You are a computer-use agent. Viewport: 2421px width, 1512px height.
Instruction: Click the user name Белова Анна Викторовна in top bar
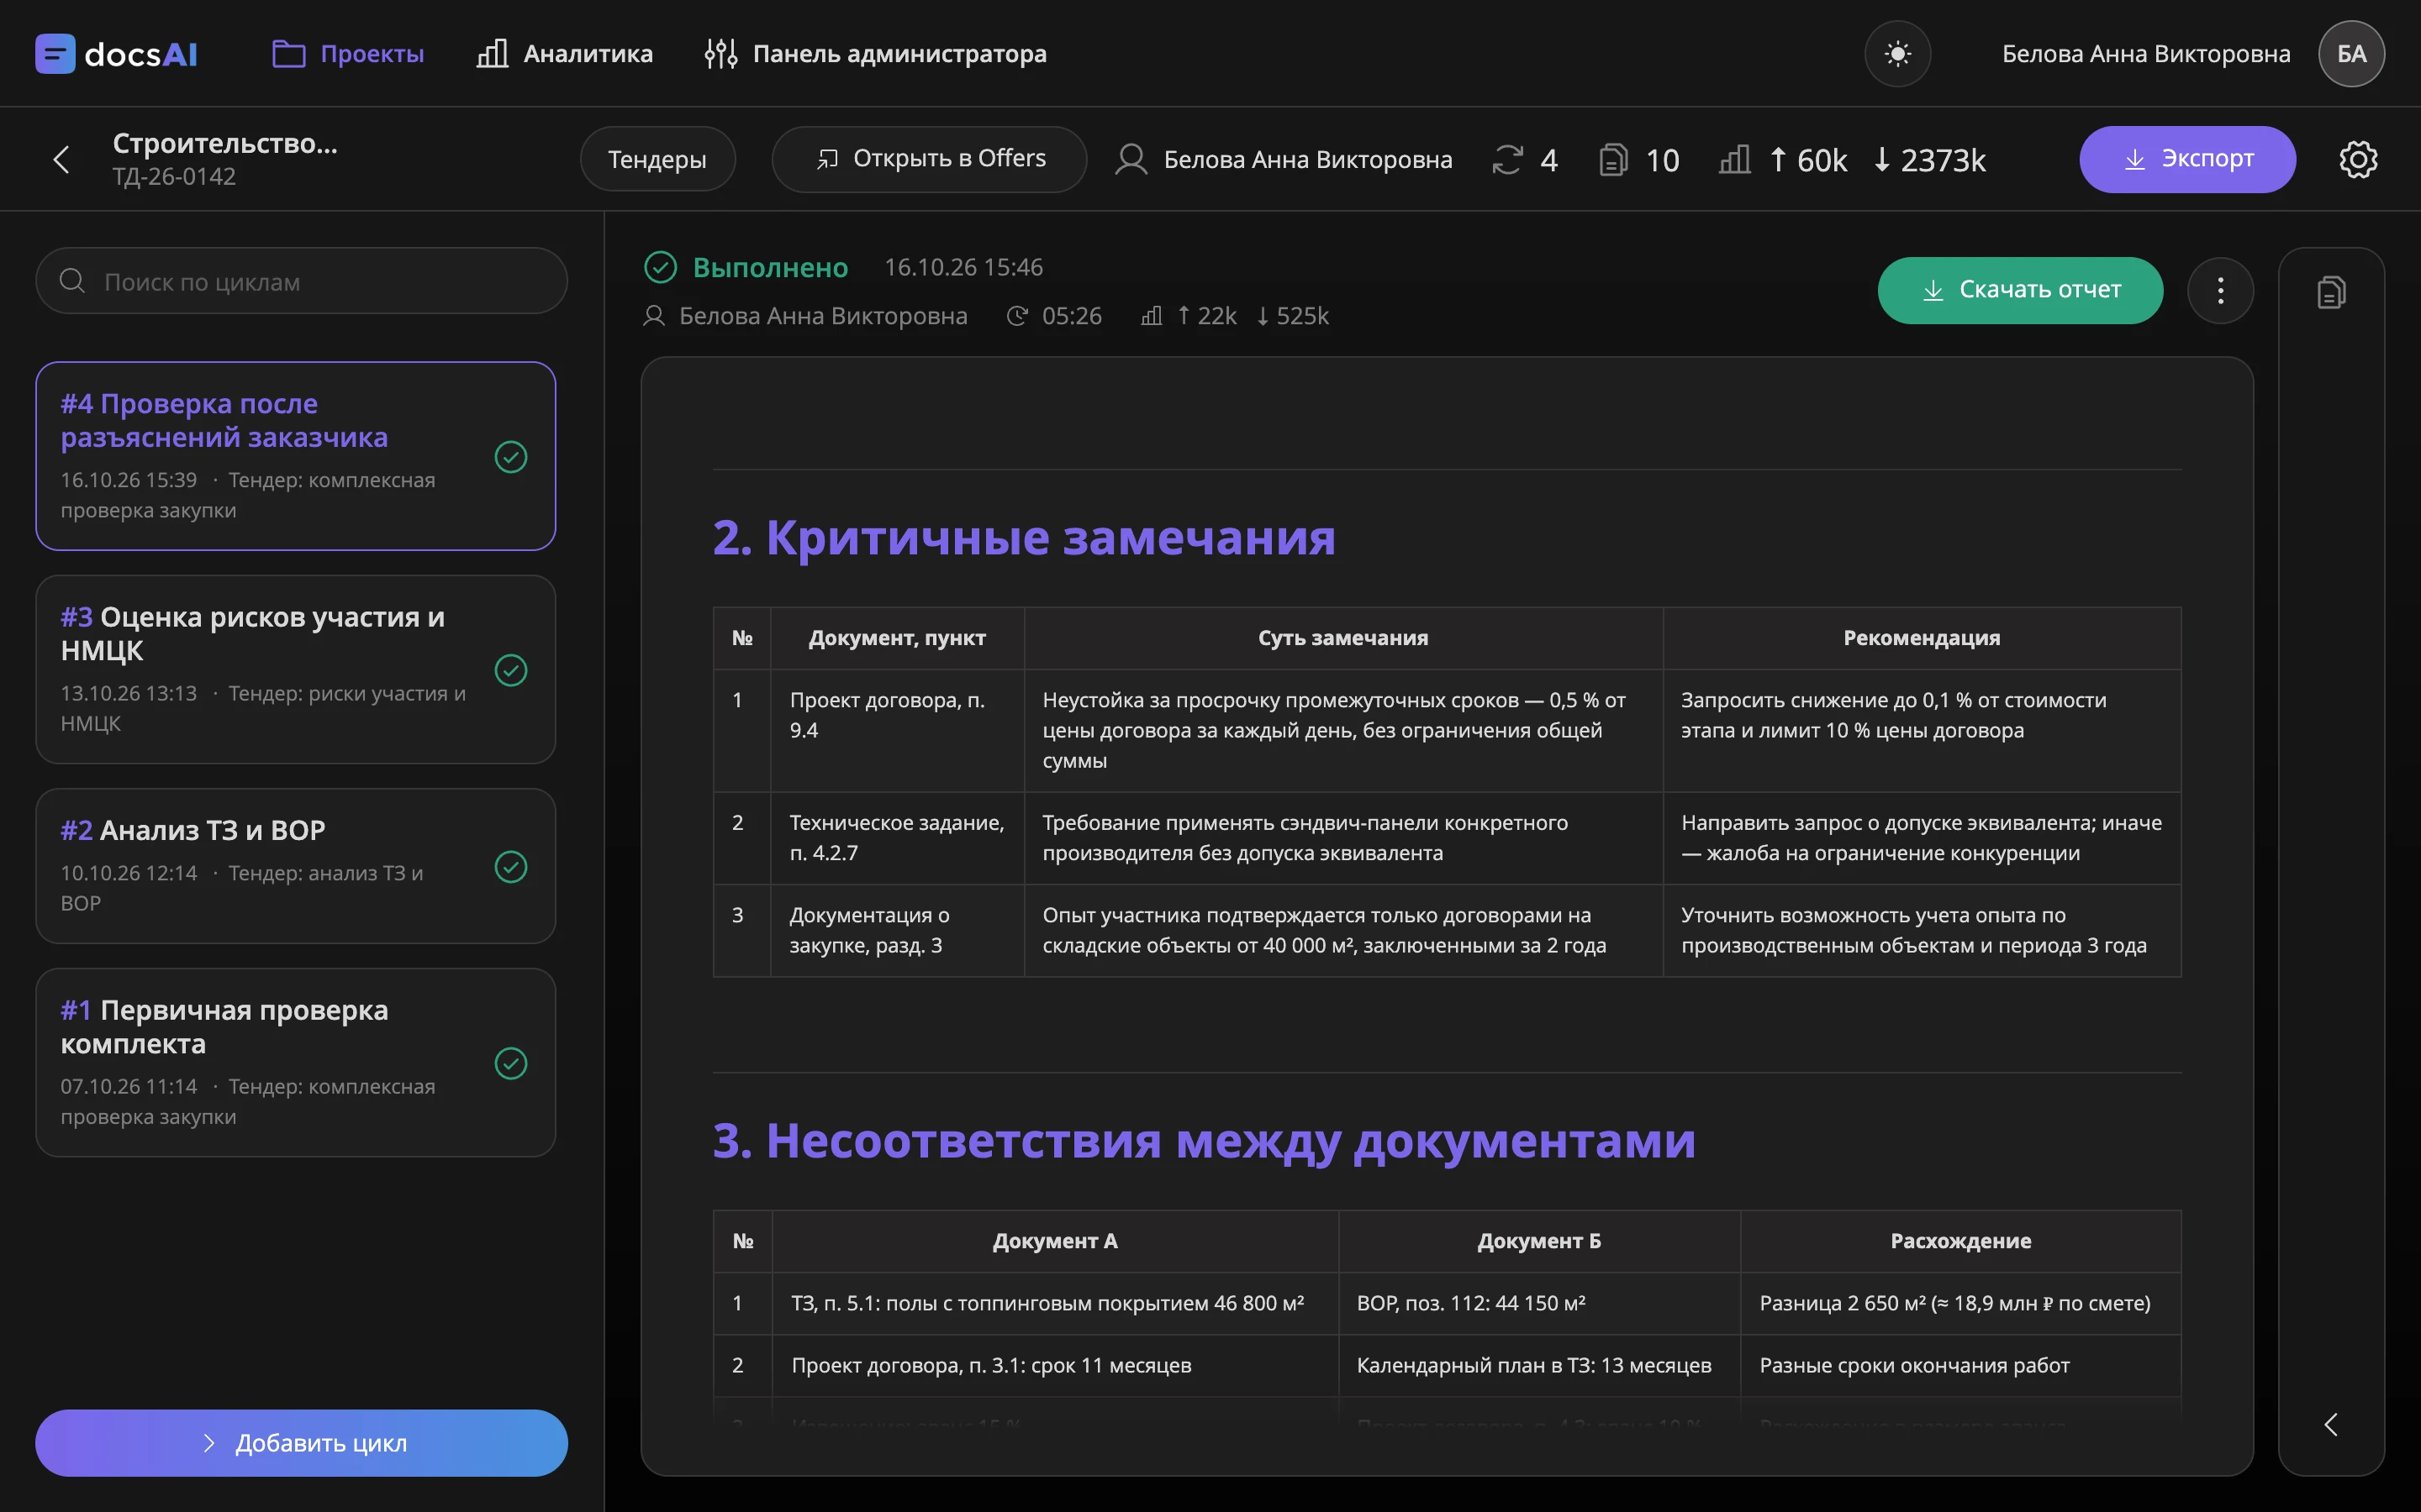point(2146,54)
